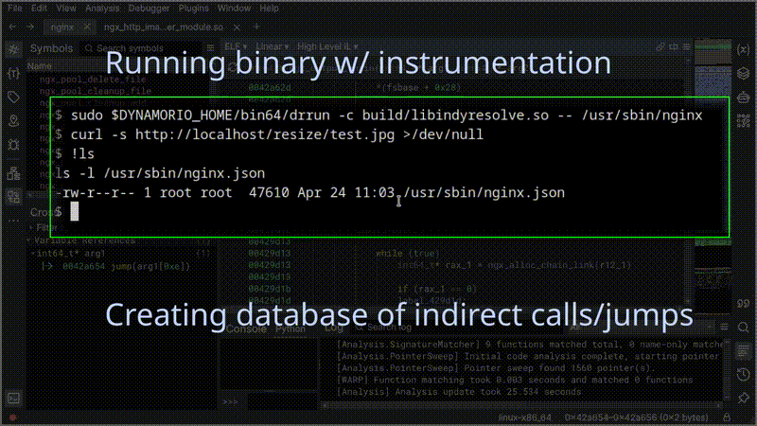
Task: Collapse int64_t* arg1 tree node
Action: [x=33, y=253]
